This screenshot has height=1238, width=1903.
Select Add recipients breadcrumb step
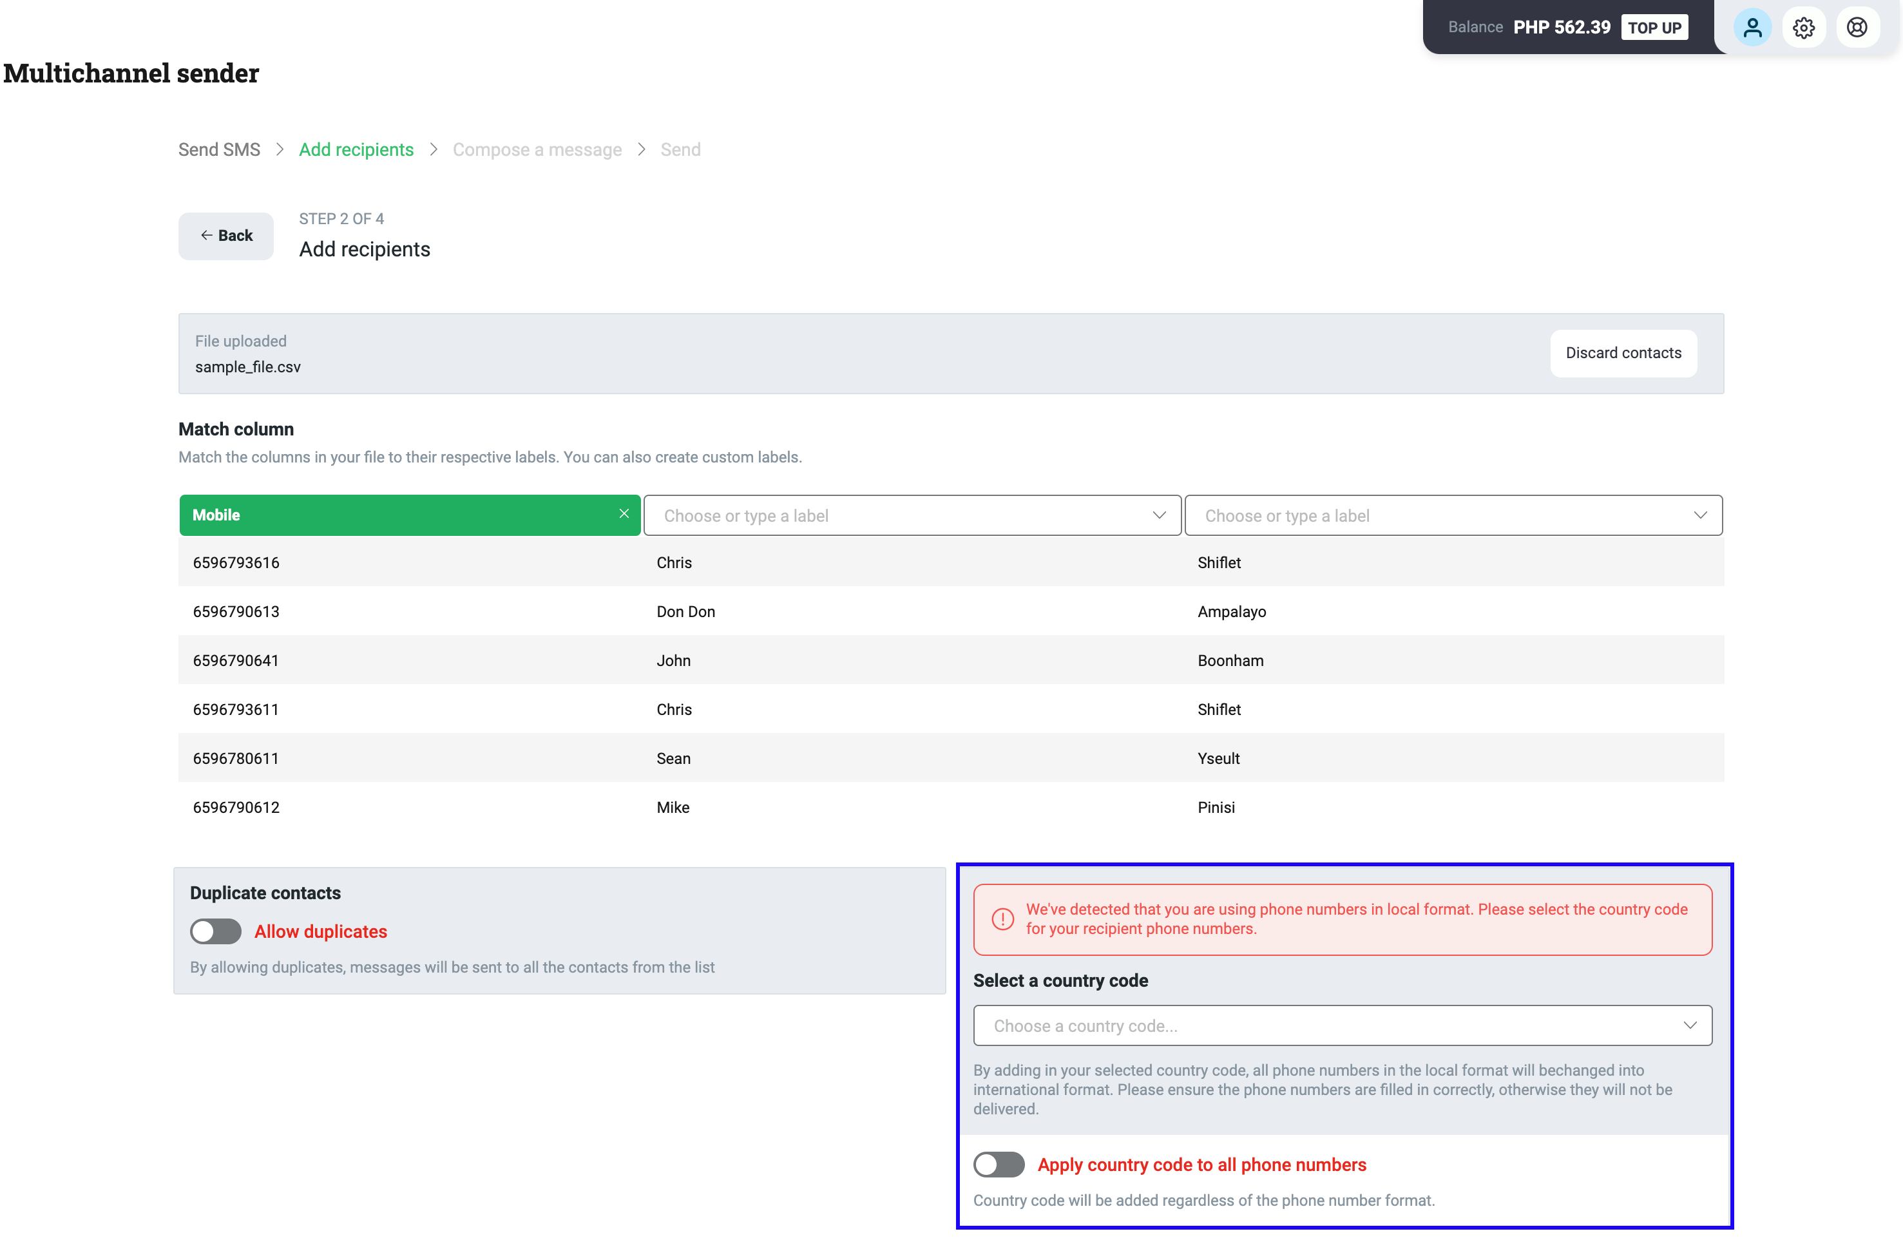[356, 149]
